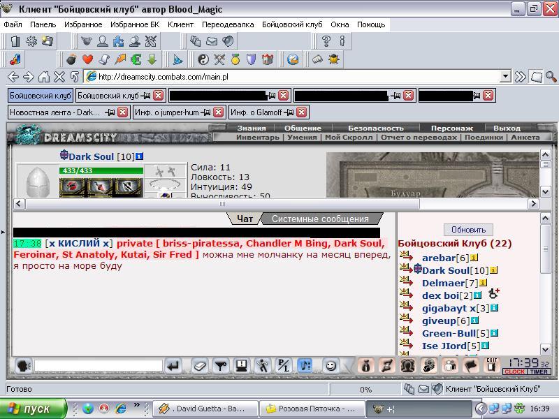
Task: Open the Переодевалка menu
Action: click(228, 24)
